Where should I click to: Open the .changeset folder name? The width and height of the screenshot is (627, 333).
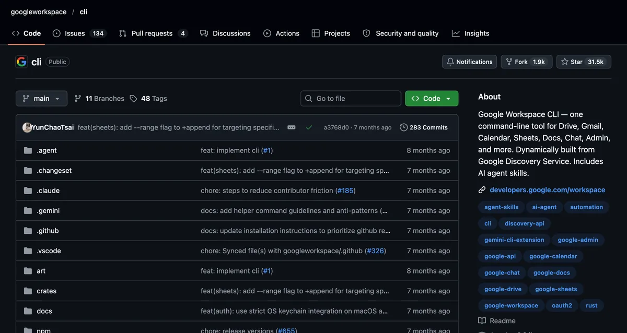click(54, 171)
